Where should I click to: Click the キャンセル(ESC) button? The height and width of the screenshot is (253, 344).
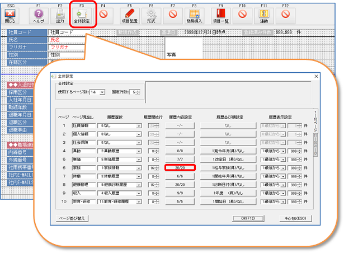298,218
